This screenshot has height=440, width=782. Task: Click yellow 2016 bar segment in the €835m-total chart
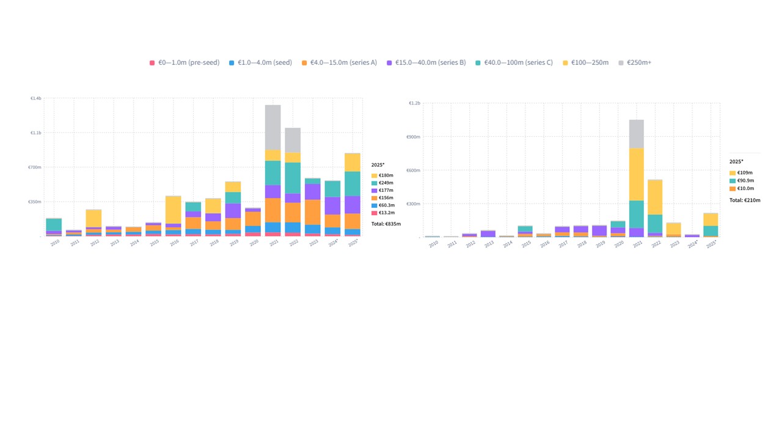pyautogui.click(x=174, y=210)
